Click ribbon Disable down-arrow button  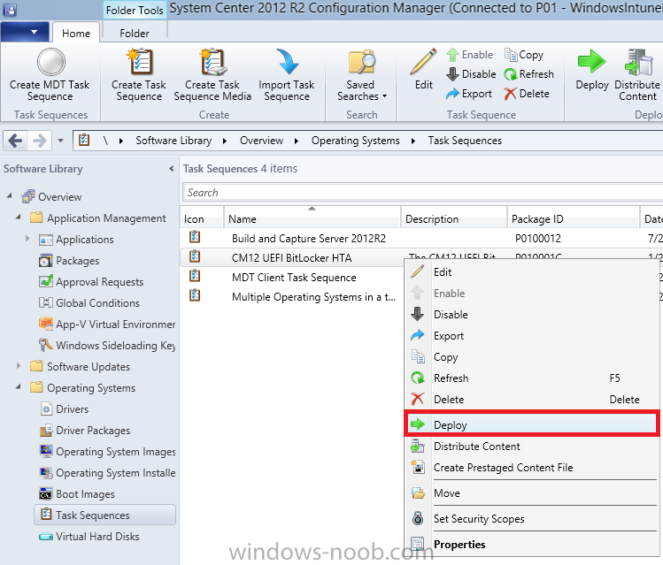click(471, 74)
